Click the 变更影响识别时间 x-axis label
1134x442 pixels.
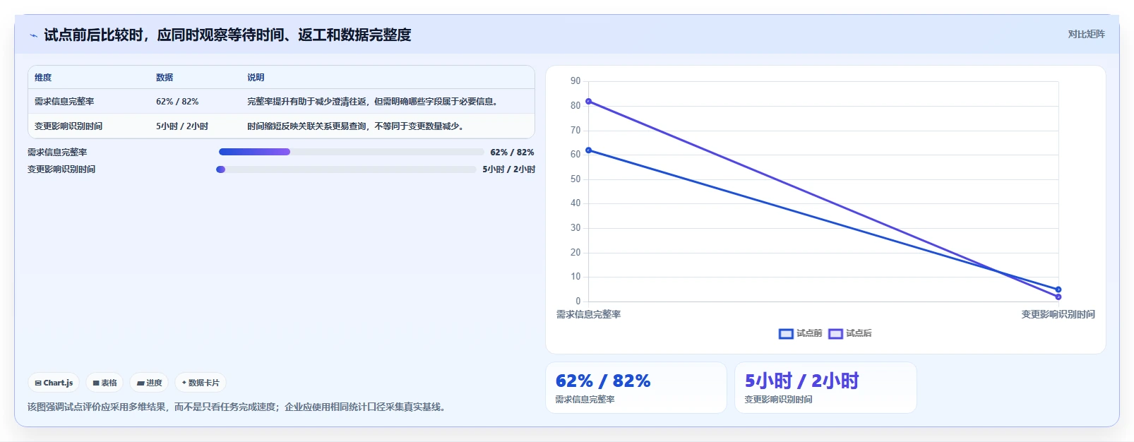(1058, 314)
